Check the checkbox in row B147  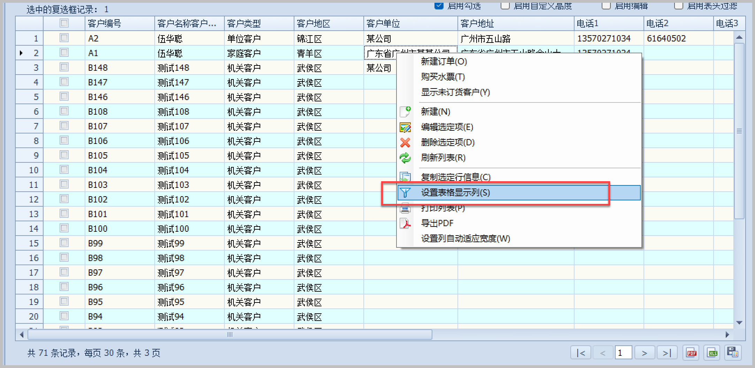(64, 82)
